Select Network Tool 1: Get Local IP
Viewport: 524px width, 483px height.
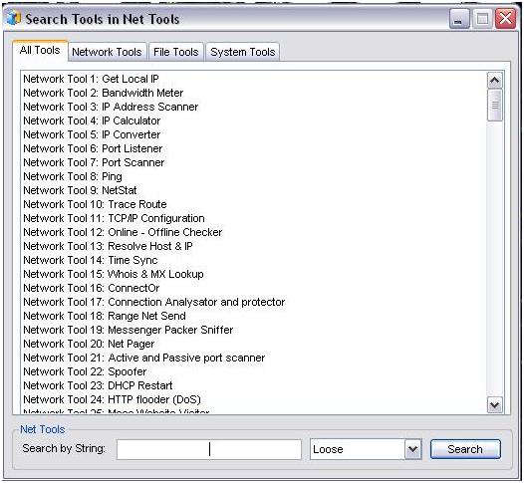91,79
